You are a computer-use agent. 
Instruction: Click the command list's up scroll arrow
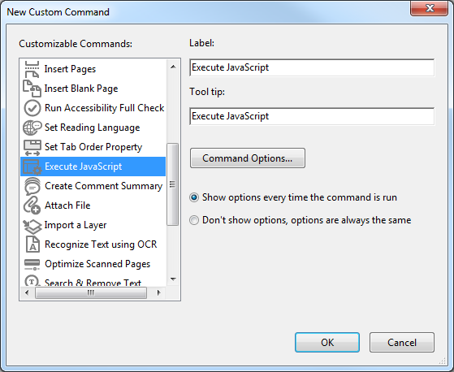(173, 67)
